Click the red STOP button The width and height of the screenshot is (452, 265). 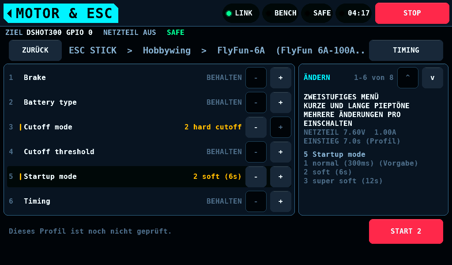[x=412, y=13]
